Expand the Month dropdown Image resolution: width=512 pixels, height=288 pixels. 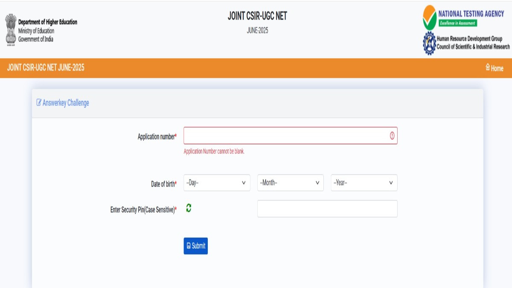pos(290,183)
